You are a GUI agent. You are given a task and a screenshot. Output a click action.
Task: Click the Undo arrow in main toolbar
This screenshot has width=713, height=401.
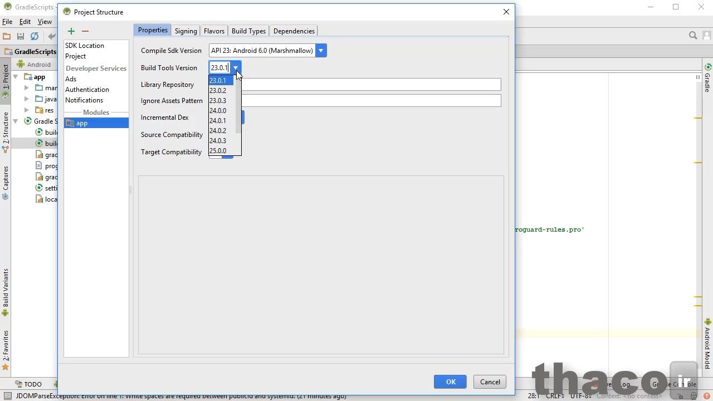click(52, 36)
